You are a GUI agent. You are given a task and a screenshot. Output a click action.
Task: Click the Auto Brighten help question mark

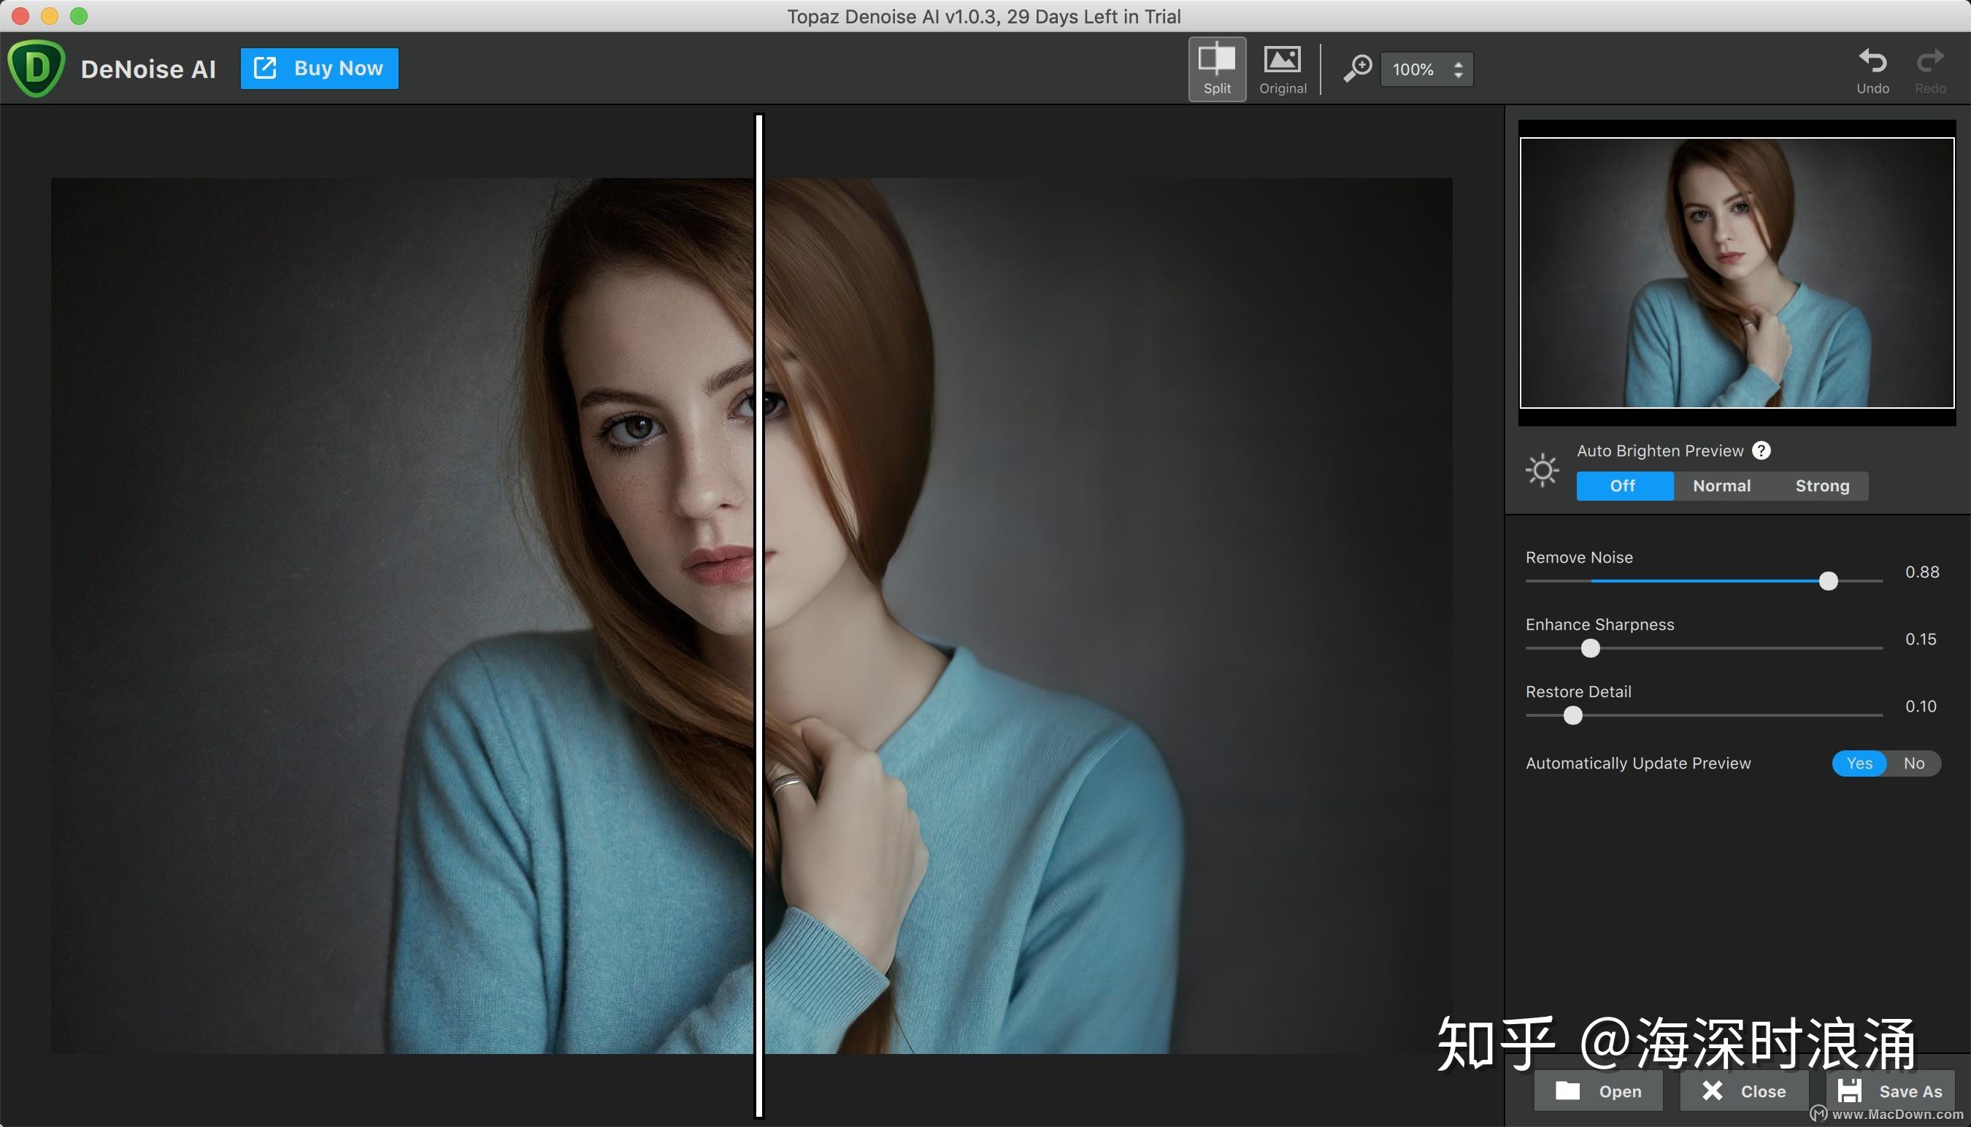tap(1761, 450)
